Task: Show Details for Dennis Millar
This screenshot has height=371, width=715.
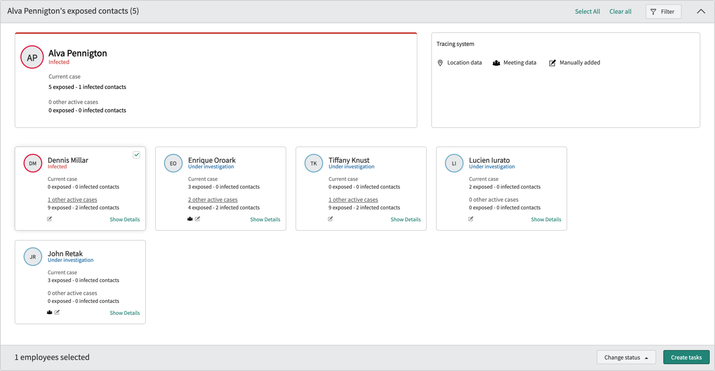Action: point(125,219)
